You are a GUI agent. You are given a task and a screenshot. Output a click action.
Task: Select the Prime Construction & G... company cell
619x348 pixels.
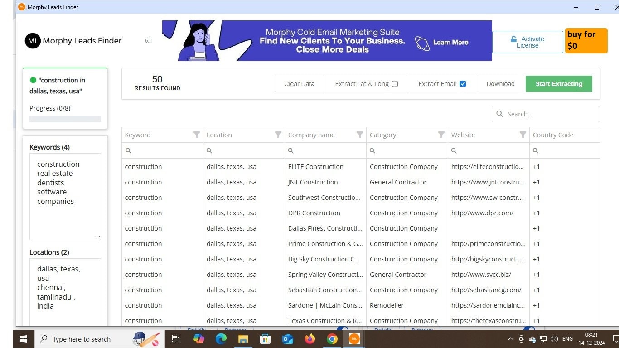pyautogui.click(x=325, y=244)
